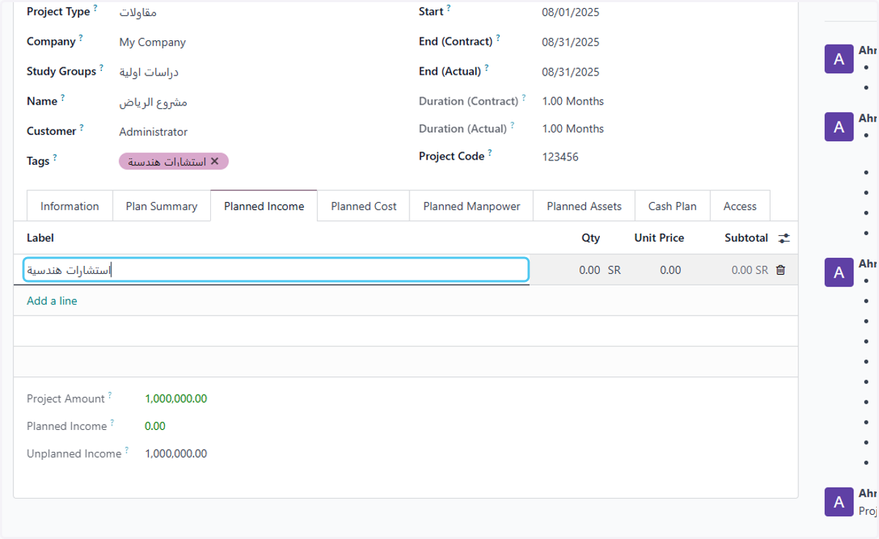Sort by the Label column header
Viewport: 879px width, 539px height.
tap(40, 238)
